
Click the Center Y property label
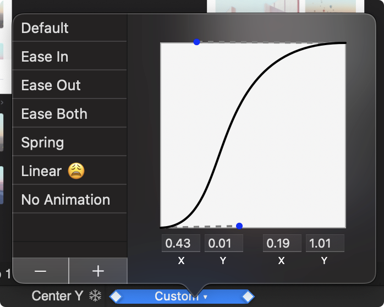click(57, 296)
